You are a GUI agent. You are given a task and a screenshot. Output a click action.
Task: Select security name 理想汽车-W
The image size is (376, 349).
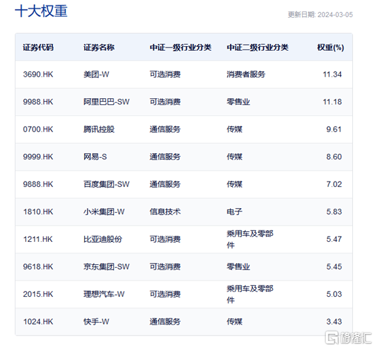click(x=104, y=294)
